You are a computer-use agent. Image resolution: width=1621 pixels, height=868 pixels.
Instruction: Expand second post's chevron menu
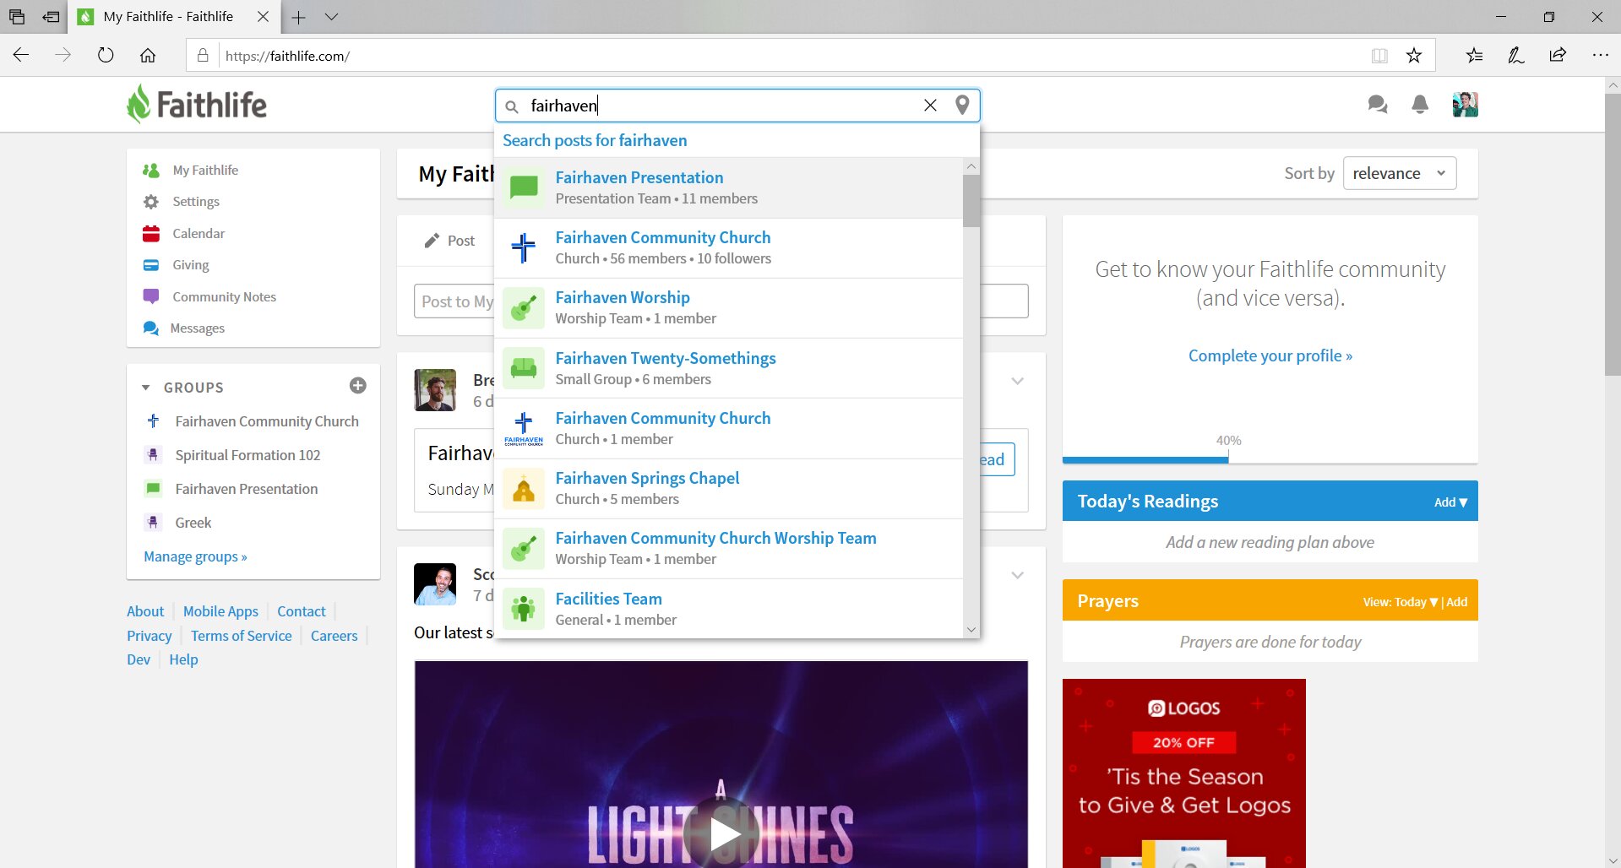[1018, 575]
